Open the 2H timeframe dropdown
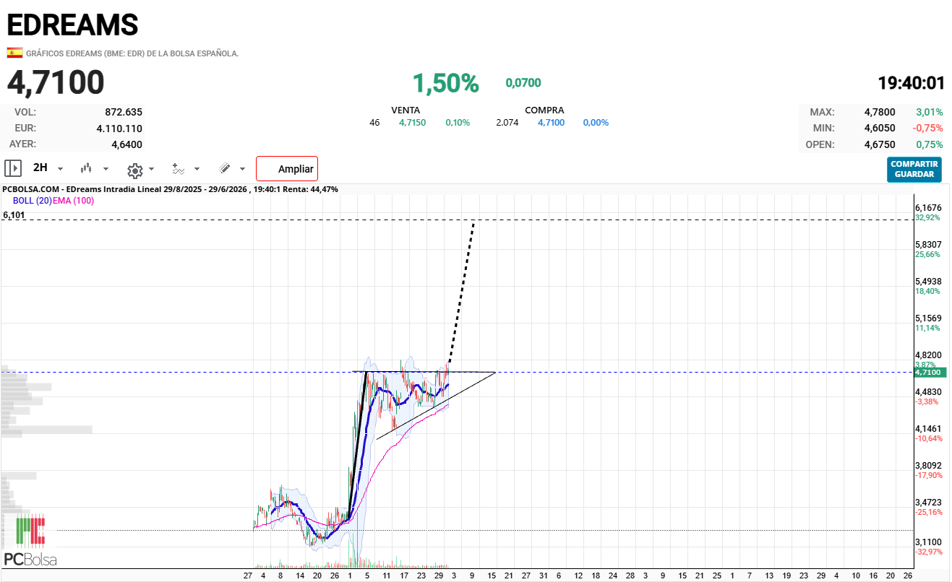This screenshot has height=582, width=952. tap(48, 168)
